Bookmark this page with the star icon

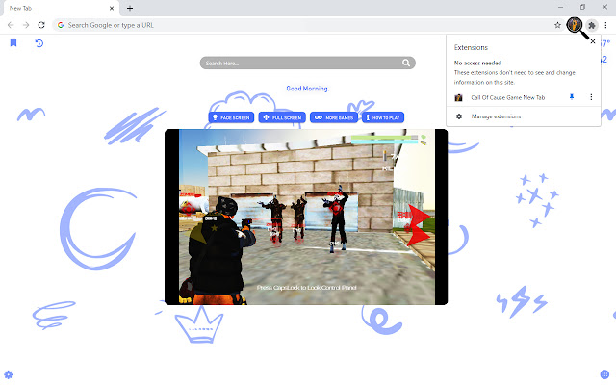click(x=557, y=24)
